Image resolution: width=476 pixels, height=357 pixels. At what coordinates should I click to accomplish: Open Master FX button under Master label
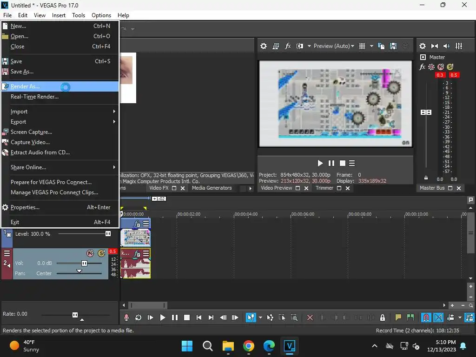[422, 67]
